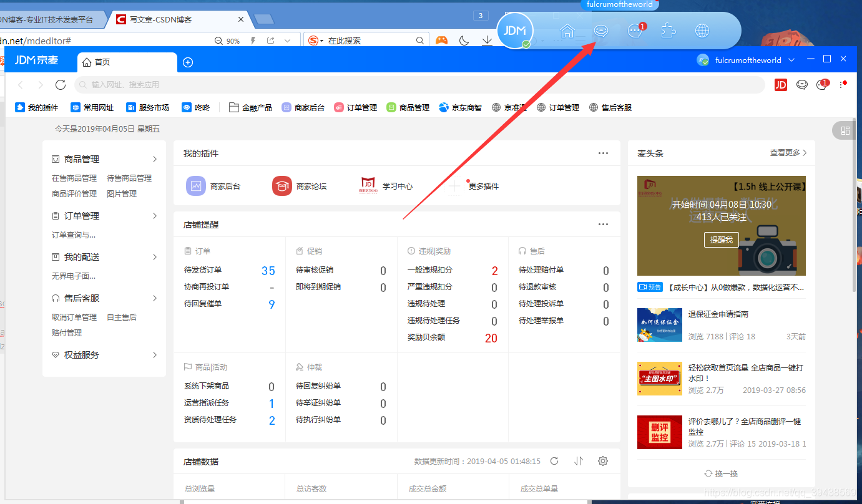Click the 35 count for 待发货订单
The height and width of the screenshot is (504, 862).
pos(268,271)
